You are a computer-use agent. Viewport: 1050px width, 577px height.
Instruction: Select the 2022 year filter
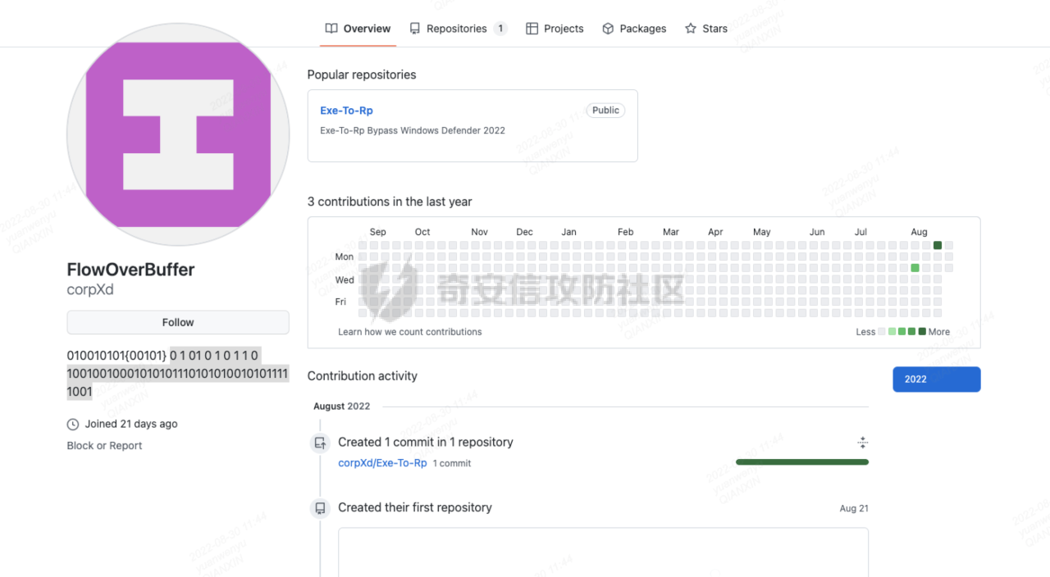[936, 379]
